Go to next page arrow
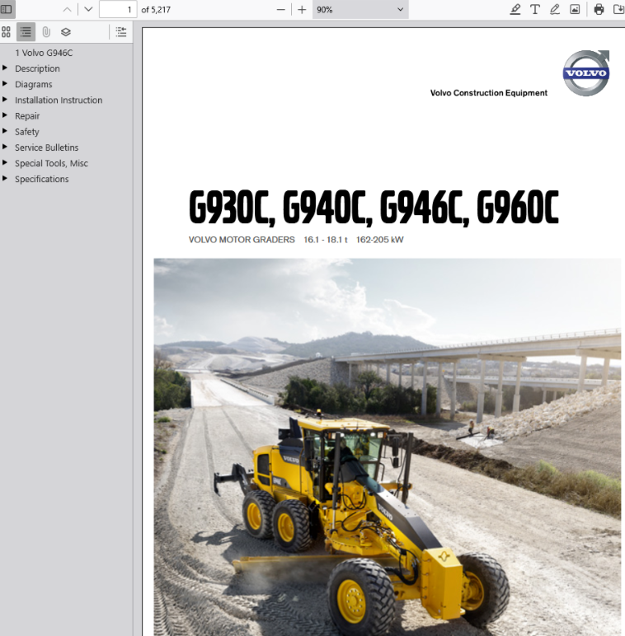Viewport: 625px width, 636px height. [88, 9]
